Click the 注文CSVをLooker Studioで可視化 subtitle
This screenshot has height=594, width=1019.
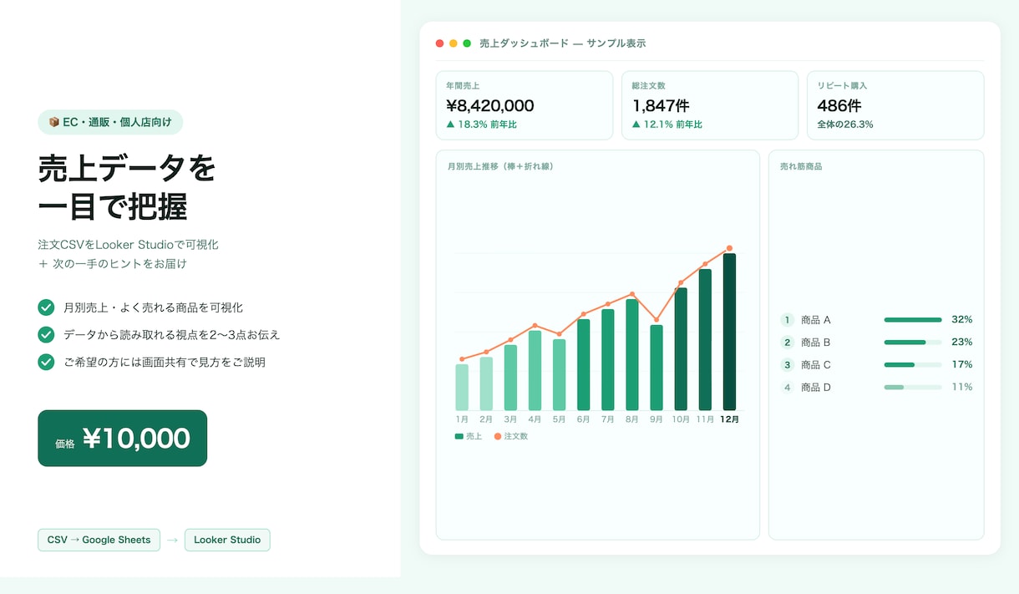(128, 245)
